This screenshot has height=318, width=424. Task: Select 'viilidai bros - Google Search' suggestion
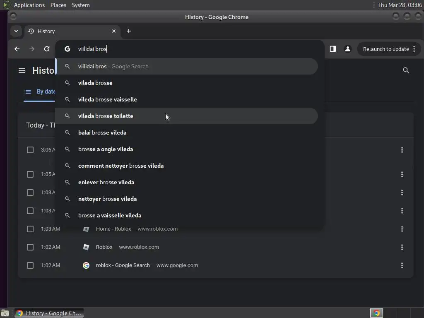tap(187, 66)
